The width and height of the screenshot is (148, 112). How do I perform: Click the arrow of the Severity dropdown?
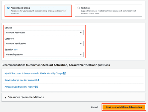pyautogui.click(x=81, y=55)
